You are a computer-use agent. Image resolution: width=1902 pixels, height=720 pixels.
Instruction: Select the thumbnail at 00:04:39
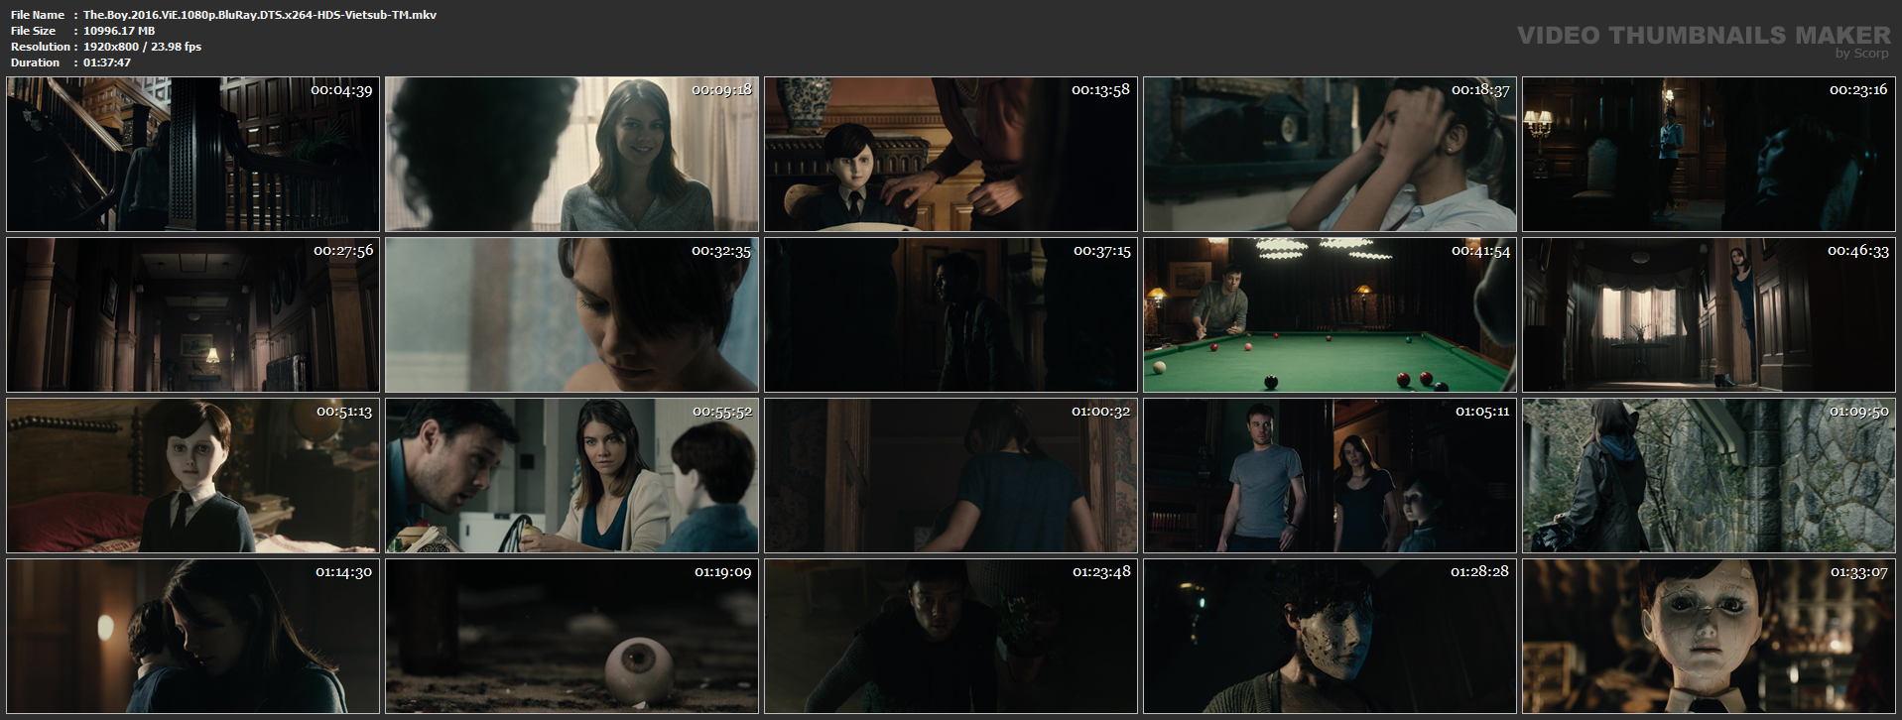192,155
